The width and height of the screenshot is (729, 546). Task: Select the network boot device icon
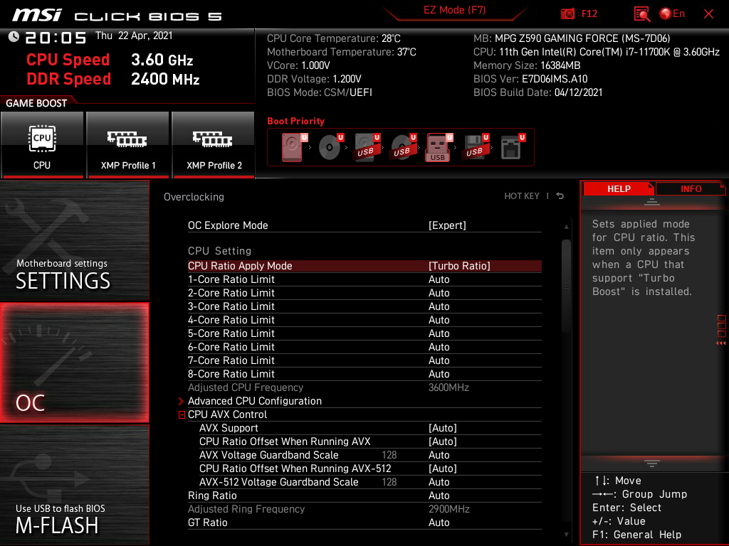(x=513, y=147)
